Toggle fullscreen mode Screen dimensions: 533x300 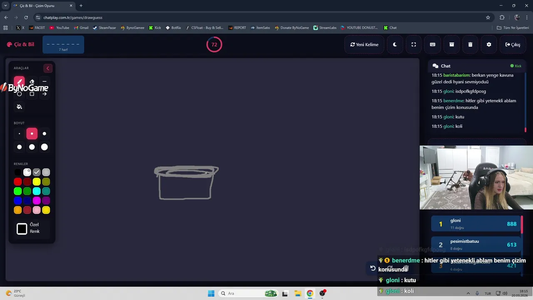click(413, 45)
